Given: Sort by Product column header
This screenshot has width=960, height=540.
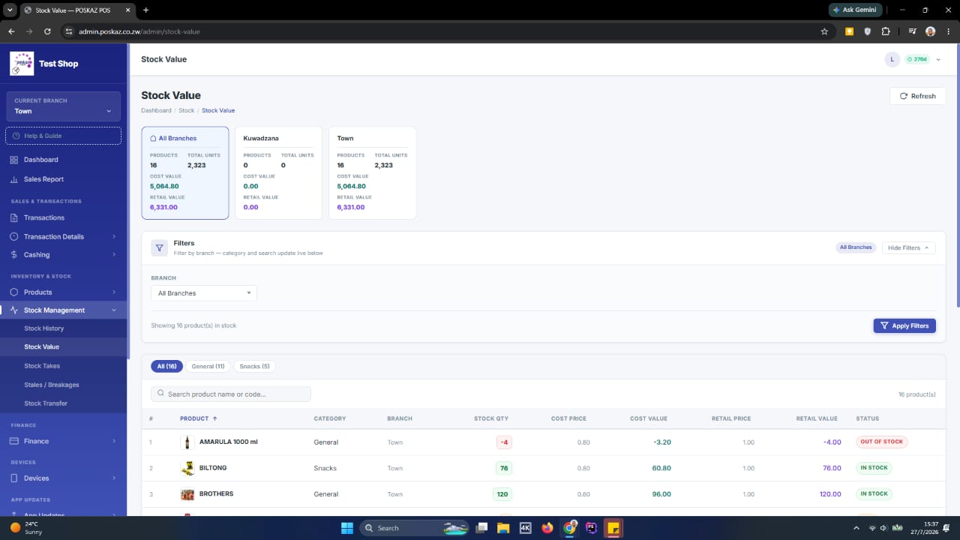Looking at the screenshot, I should 199,418.
